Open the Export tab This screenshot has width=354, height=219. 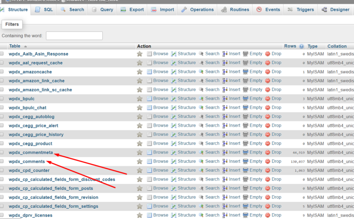coord(132,10)
